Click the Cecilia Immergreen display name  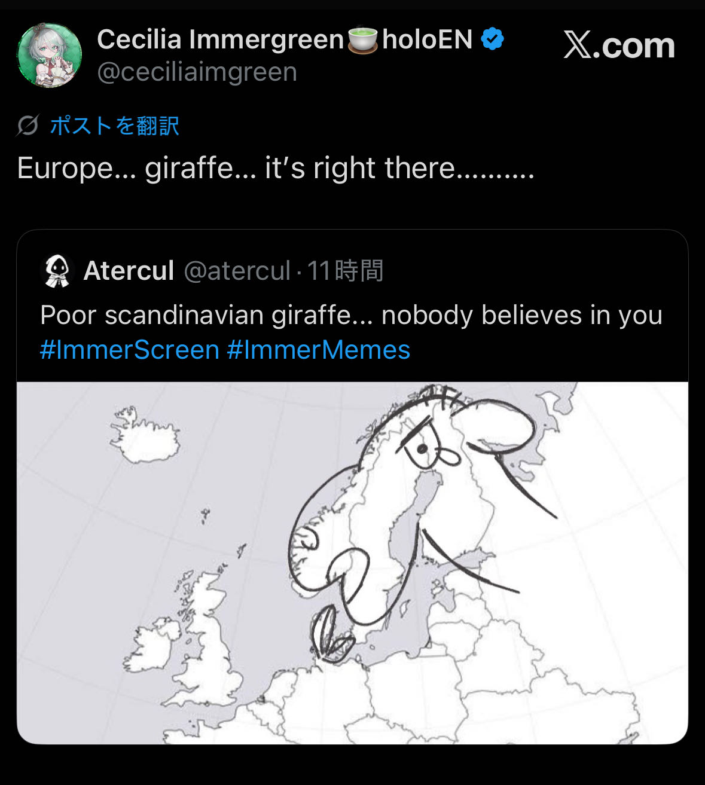pyautogui.click(x=220, y=39)
